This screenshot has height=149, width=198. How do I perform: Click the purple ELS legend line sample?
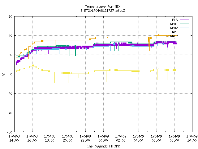pyautogui.click(x=184, y=20)
